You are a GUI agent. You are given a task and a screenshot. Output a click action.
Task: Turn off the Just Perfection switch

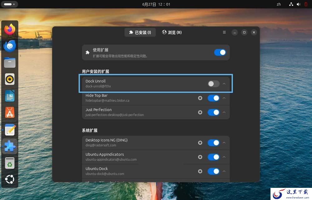pyautogui.click(x=213, y=112)
